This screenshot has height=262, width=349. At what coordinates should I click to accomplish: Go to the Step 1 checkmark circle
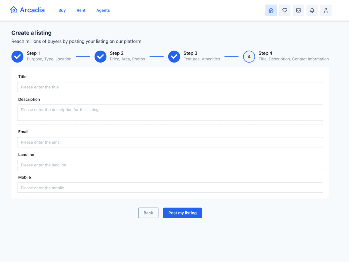(x=17, y=57)
